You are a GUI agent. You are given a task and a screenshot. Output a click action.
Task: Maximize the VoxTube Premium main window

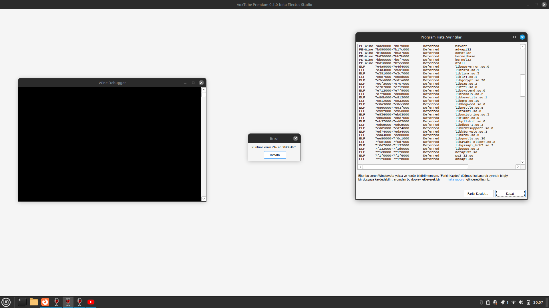point(536,5)
